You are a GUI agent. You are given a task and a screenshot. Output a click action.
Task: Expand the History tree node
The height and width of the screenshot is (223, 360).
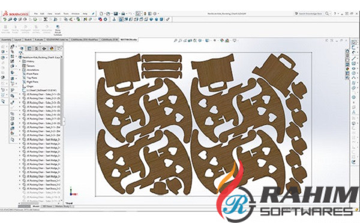tap(20, 62)
